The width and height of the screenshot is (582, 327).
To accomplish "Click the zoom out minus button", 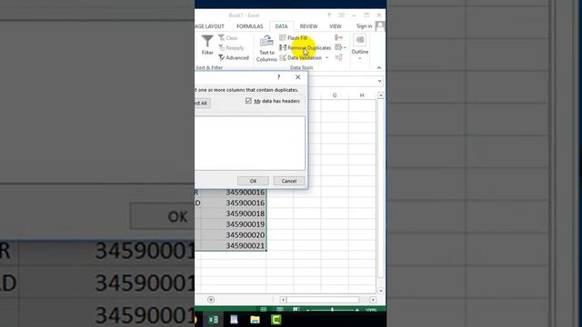I will [x=308, y=310].
